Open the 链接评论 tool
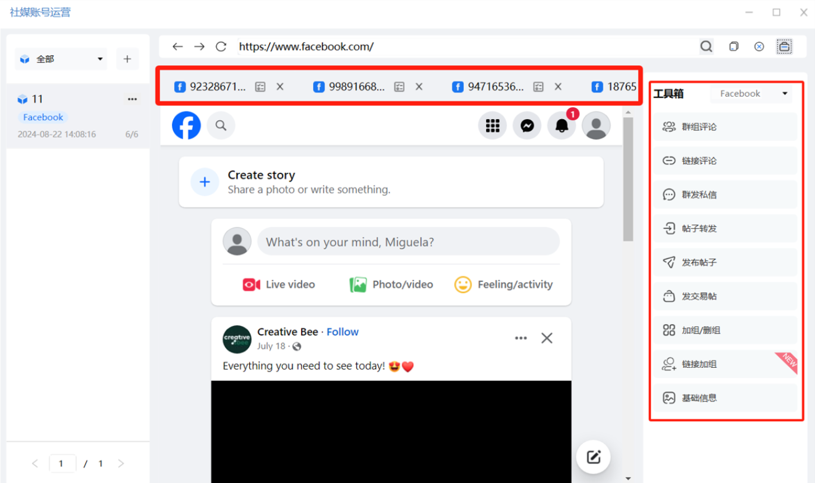The width and height of the screenshot is (815, 483). click(x=726, y=160)
